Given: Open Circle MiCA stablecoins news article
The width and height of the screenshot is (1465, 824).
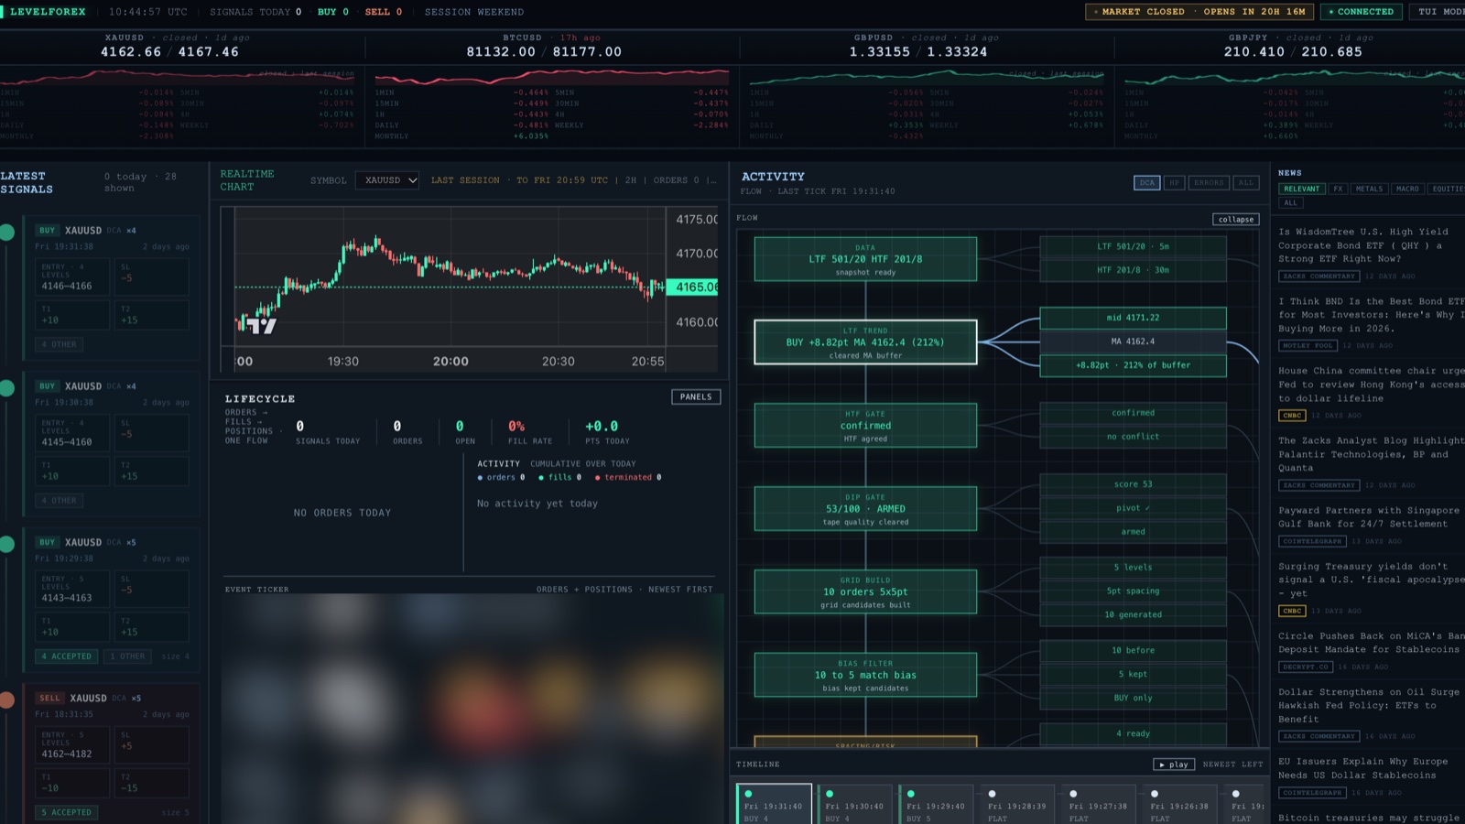Looking at the screenshot, I should pyautogui.click(x=1371, y=643).
